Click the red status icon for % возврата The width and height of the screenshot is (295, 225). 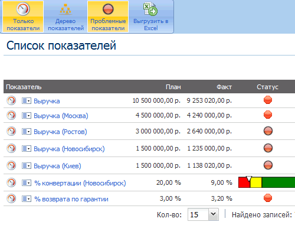(268, 198)
